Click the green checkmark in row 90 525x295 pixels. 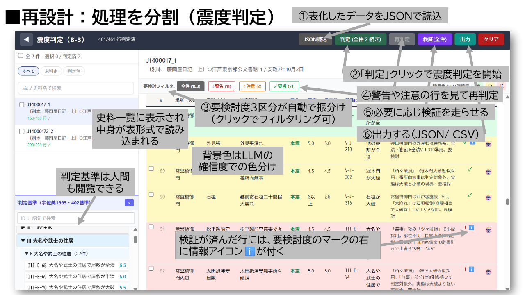470,195
